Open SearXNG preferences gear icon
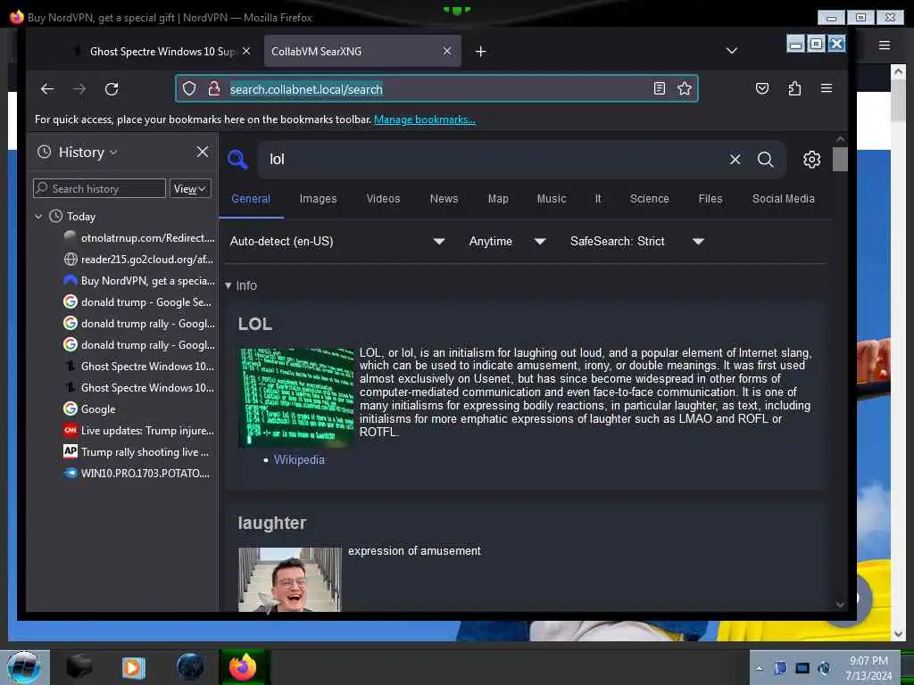 point(811,159)
